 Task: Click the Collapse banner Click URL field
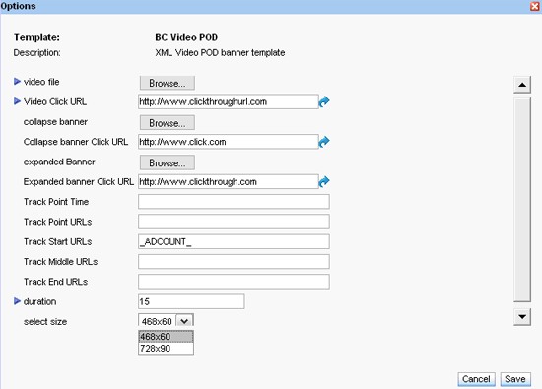[x=229, y=142]
